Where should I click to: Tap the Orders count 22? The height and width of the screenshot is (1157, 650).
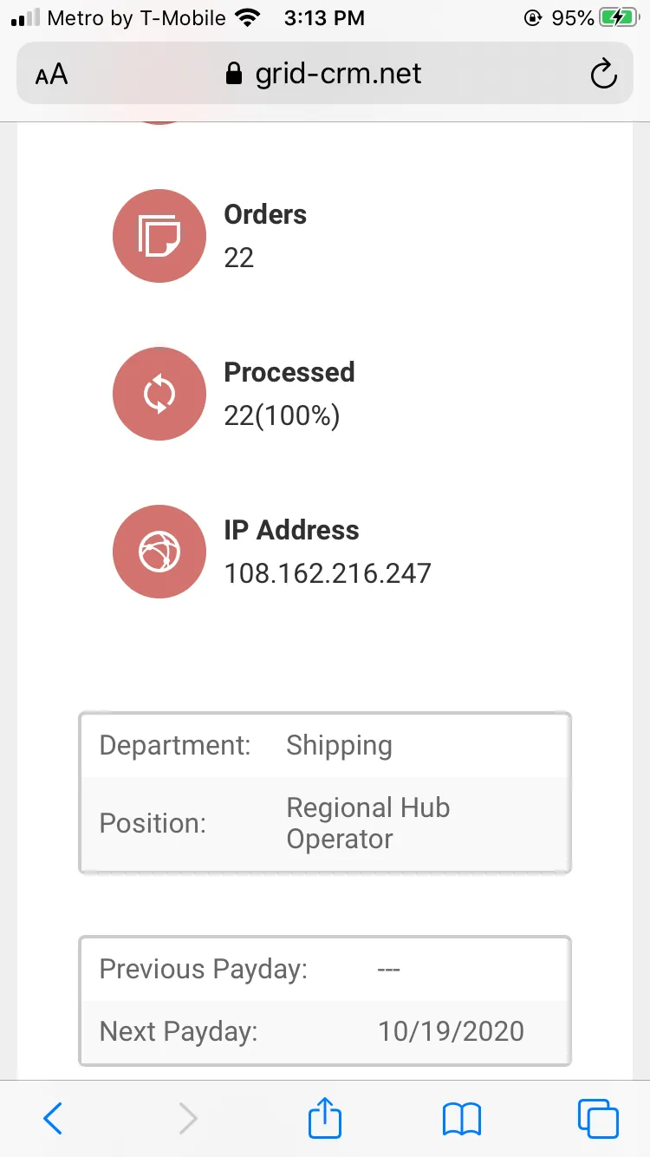(239, 258)
